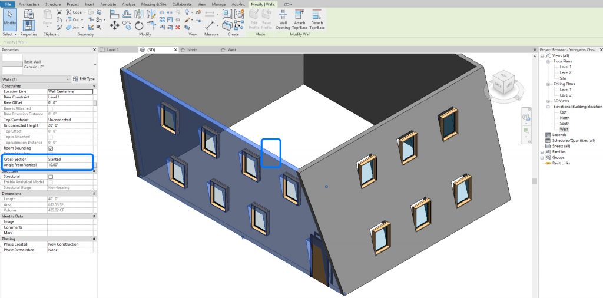Open the Type Properties icon above Properties
This screenshot has width=603, height=298.
tap(29, 14)
